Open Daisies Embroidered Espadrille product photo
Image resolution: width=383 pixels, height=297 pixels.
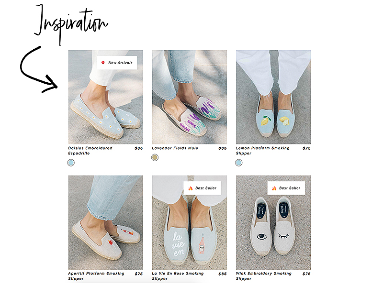click(x=106, y=97)
